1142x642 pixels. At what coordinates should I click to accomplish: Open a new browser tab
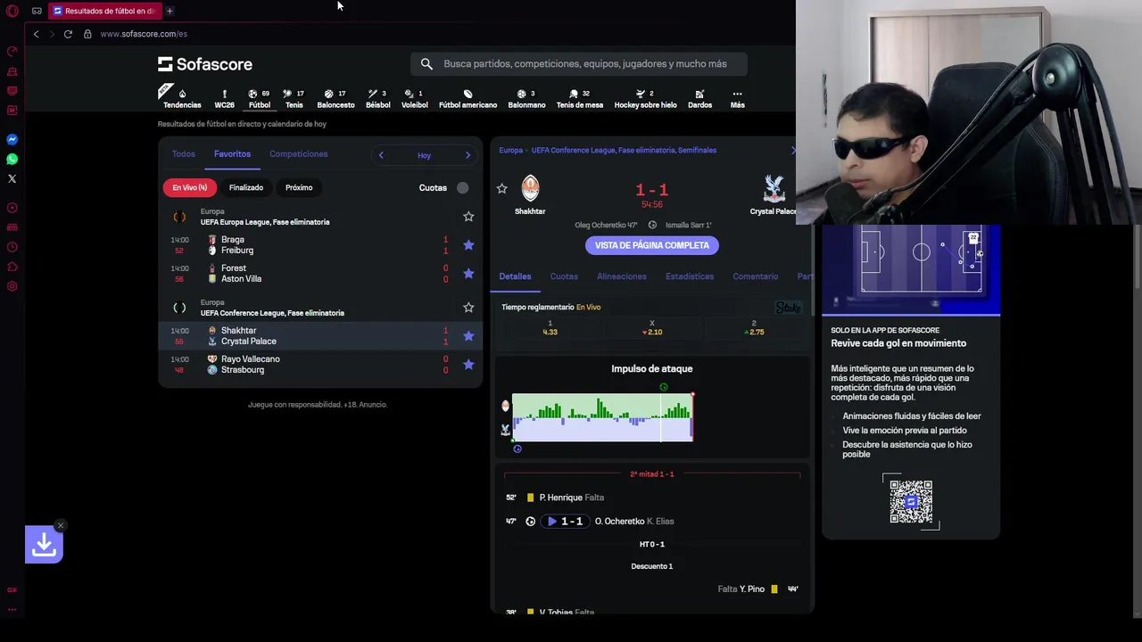pos(170,11)
